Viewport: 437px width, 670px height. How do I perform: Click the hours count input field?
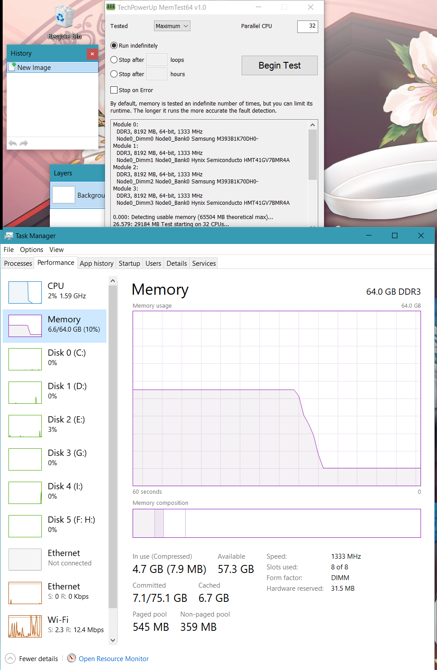pos(157,74)
